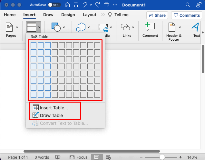Switch to the Design tab
The width and height of the screenshot is (205, 160).
coord(68,15)
